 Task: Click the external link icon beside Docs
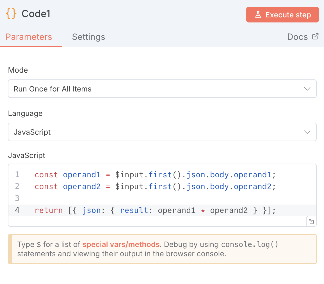315,36
